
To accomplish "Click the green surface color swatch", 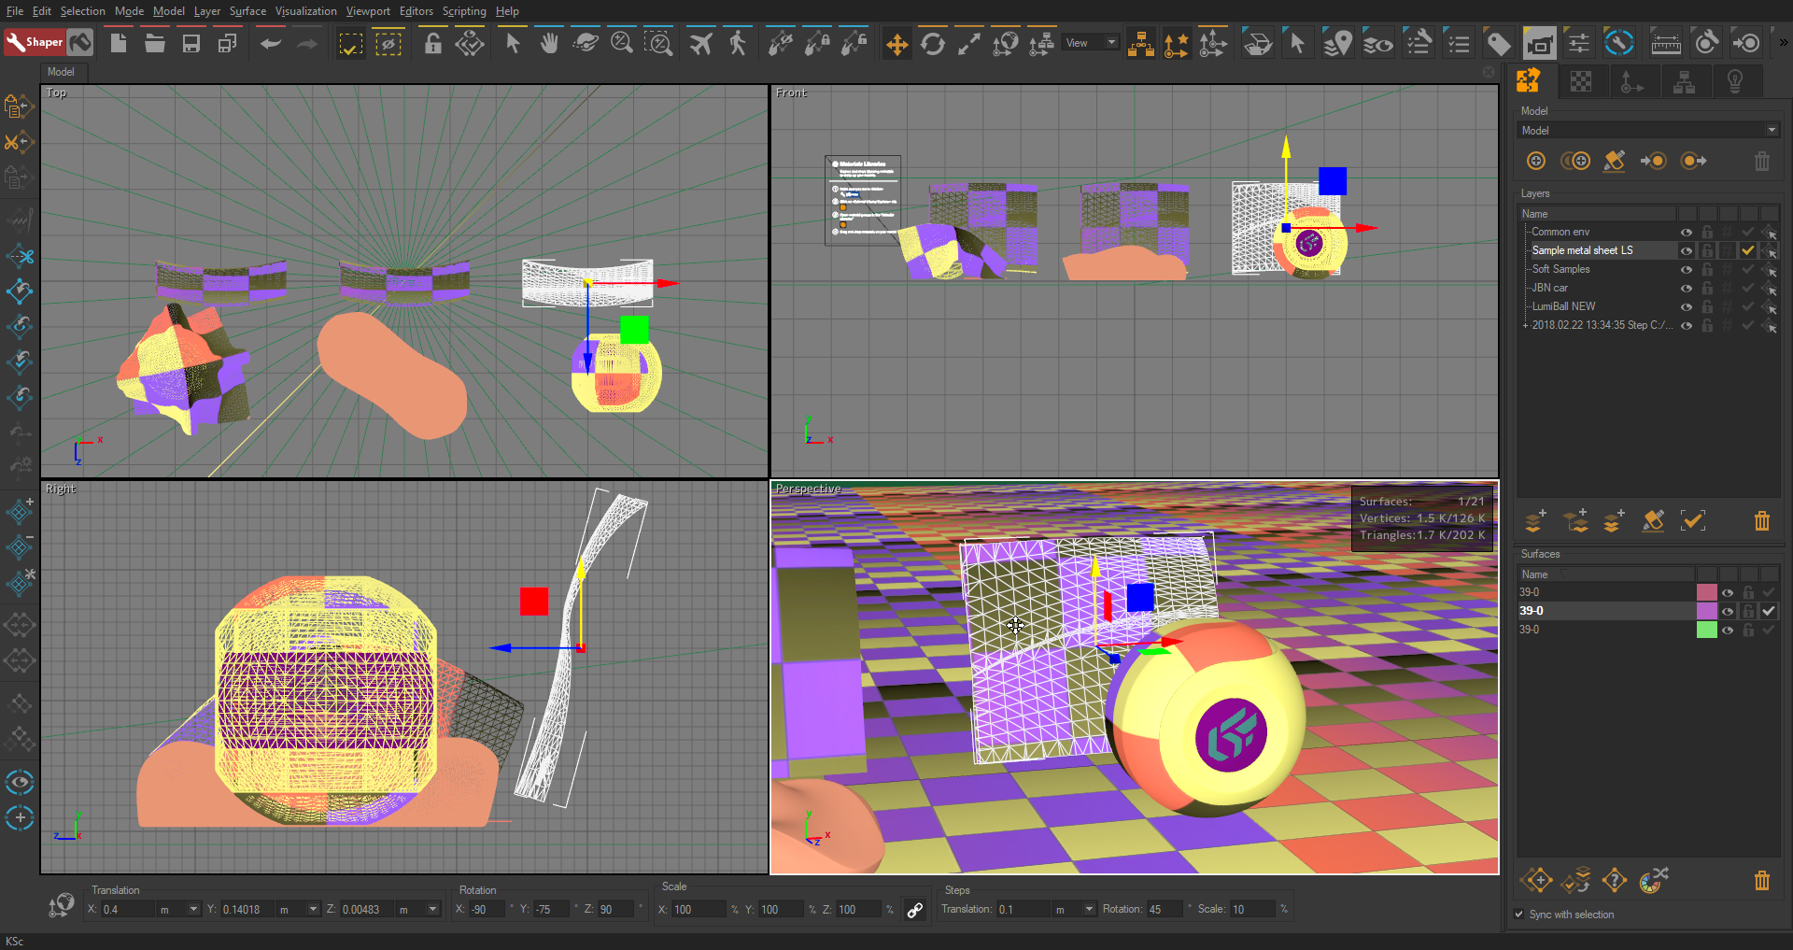I will tap(1706, 631).
